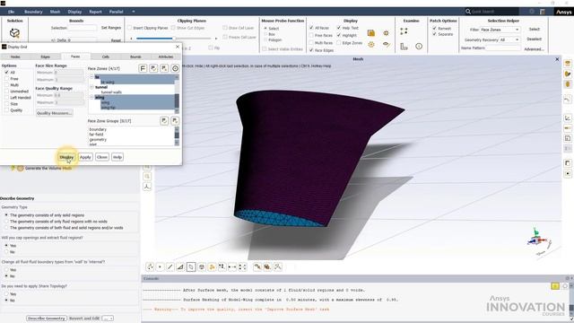The image size is (574, 323).
Task: Open the Report menu
Action: (x=95, y=12)
